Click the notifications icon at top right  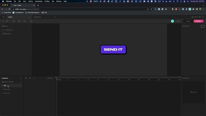coord(203,17)
